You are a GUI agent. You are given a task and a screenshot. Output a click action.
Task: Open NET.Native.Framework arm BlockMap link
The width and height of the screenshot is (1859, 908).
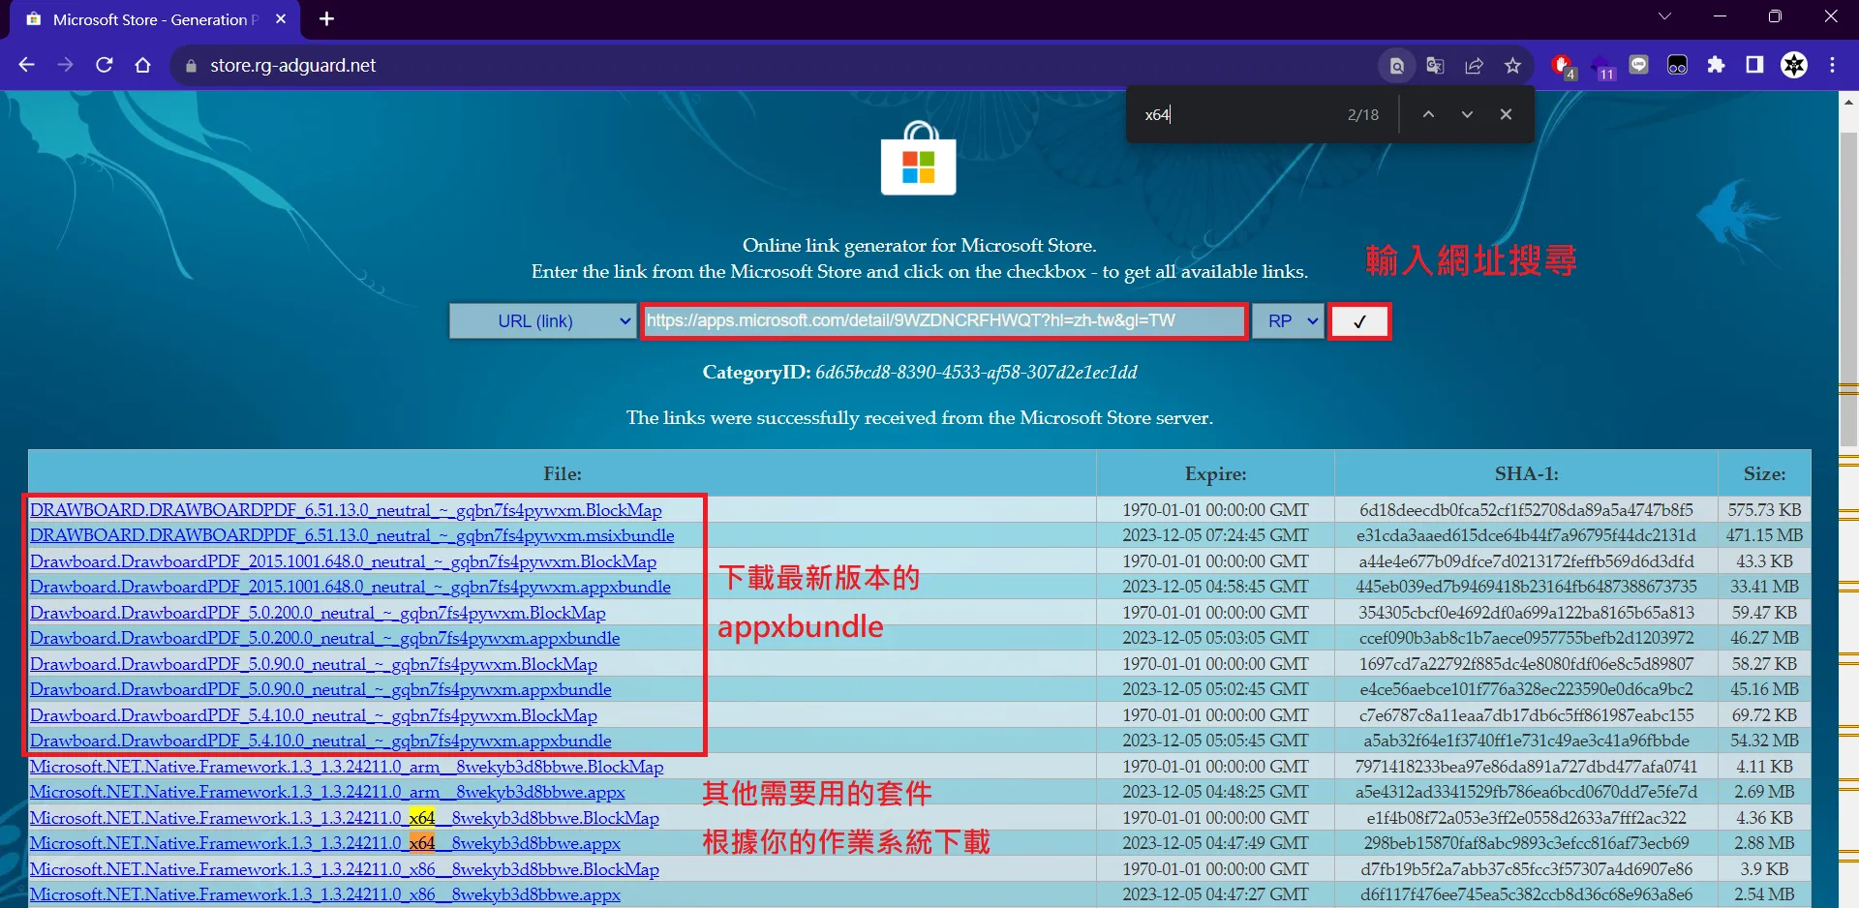[x=347, y=767]
